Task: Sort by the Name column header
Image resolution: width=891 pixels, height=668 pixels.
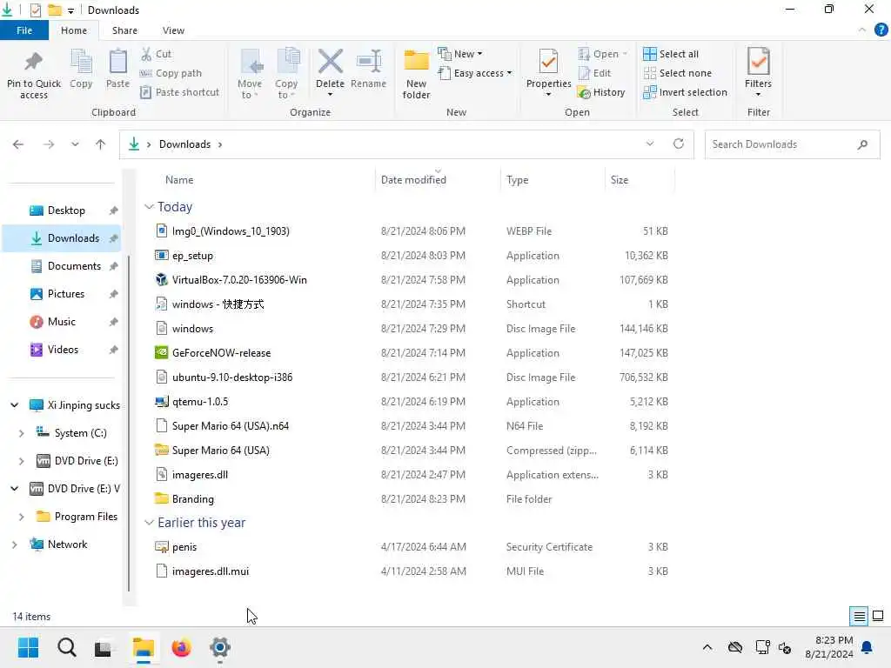Action: pyautogui.click(x=179, y=179)
